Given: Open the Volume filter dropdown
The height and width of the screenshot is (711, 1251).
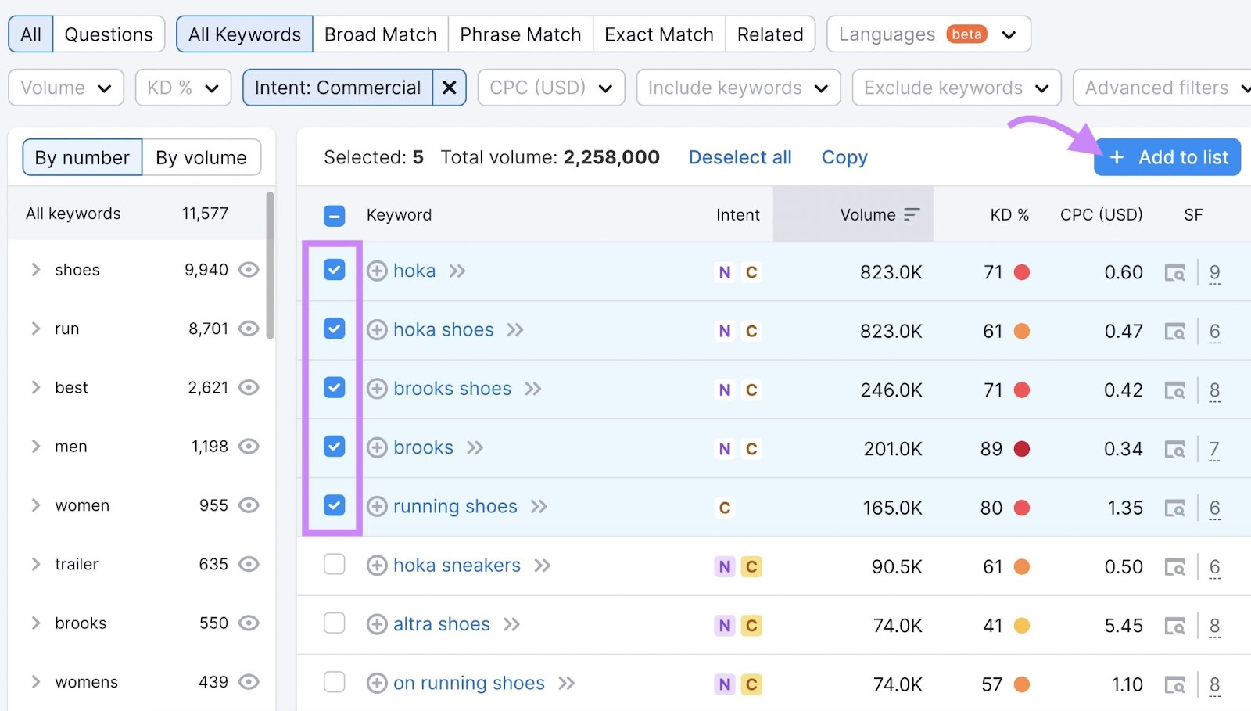Looking at the screenshot, I should [66, 88].
